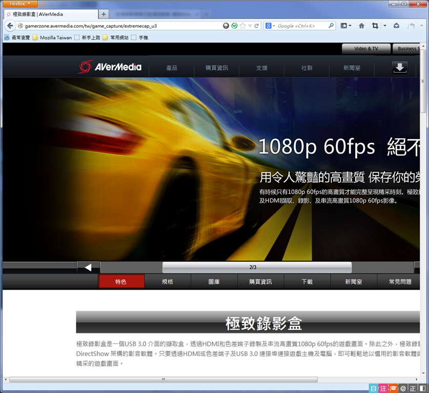Screen dimensions: 429x393
Task: Select the 圖庫 product tab
Action: coord(214,281)
